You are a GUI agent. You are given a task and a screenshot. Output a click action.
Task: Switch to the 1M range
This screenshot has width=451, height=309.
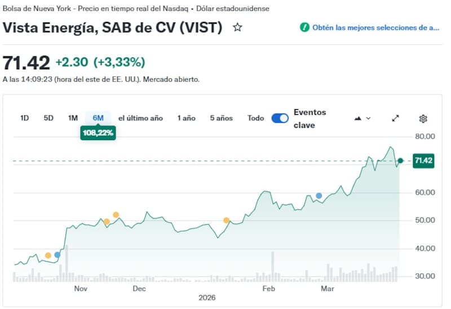point(73,118)
